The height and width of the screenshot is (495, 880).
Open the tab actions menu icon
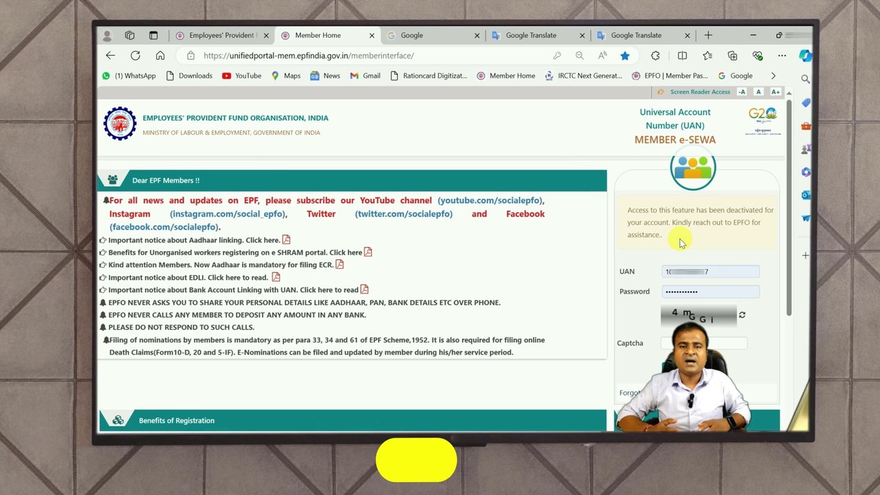(x=153, y=36)
